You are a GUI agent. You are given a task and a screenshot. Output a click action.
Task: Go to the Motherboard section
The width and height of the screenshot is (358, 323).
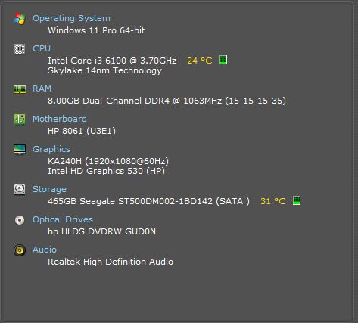(x=60, y=119)
